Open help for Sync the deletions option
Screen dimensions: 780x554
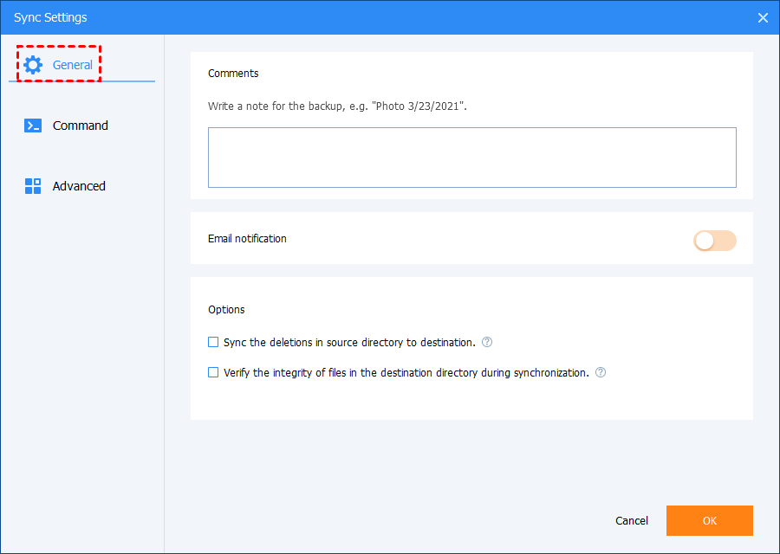point(487,342)
